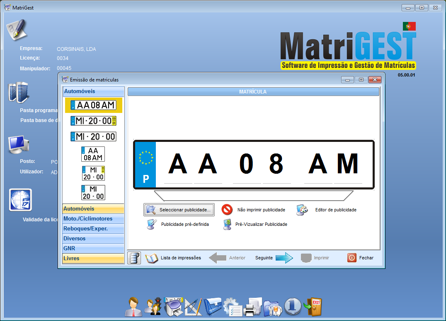Click the globe calendar license validity icon
This screenshot has height=321, width=446.
pos(20,200)
